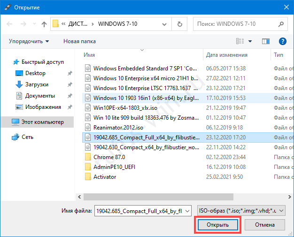This screenshot has height=237, width=294.
Task: Change the view layout icon
Action: pos(240,41)
